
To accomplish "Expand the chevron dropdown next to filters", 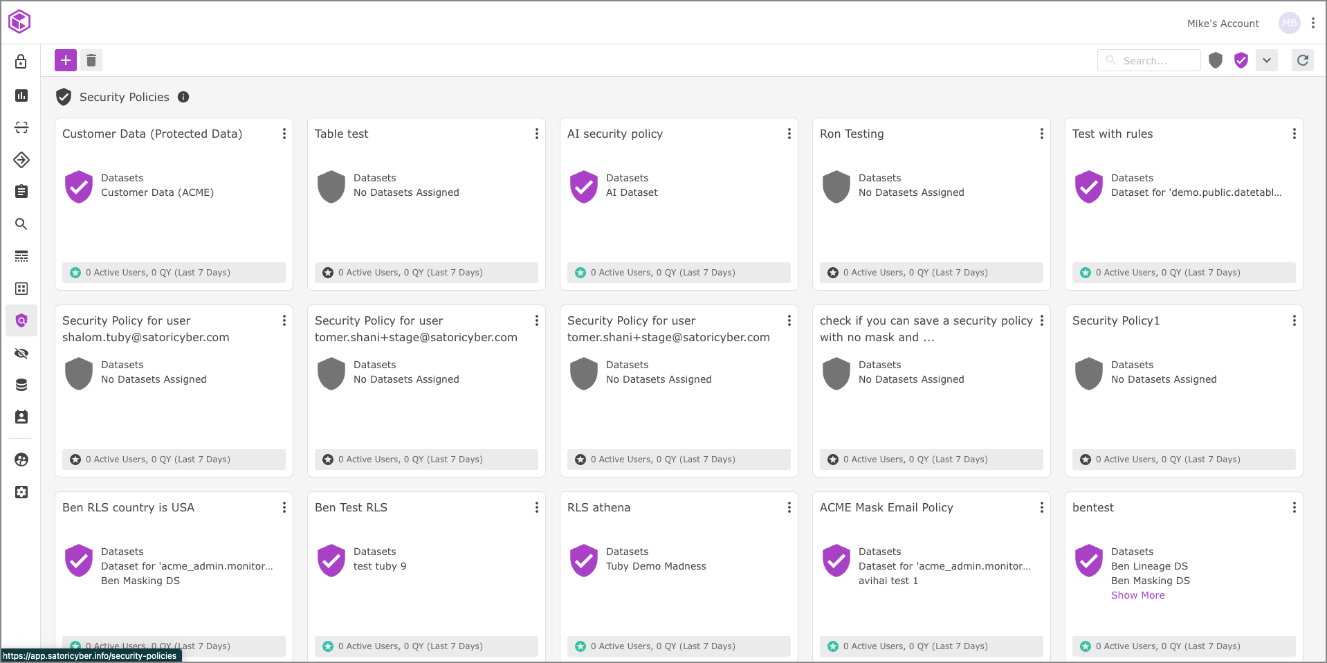I will click(1266, 60).
